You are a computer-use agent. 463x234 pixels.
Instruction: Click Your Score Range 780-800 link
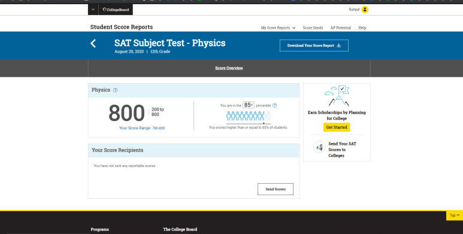pos(142,128)
